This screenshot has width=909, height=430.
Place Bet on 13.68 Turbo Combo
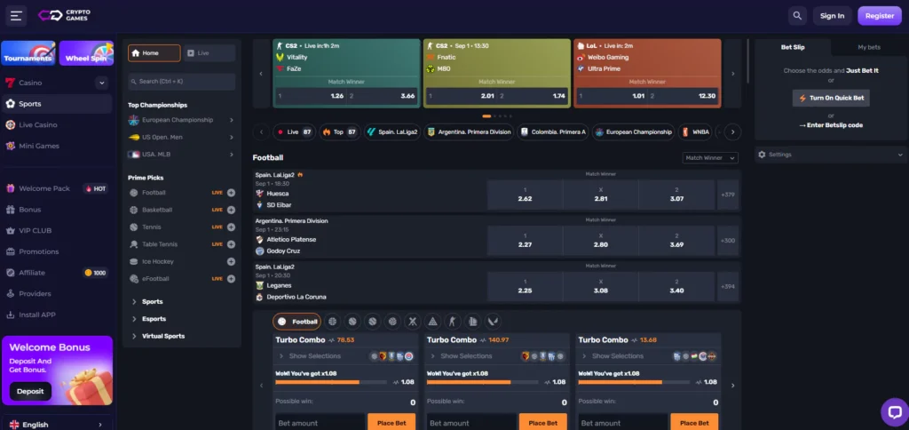[x=694, y=423]
